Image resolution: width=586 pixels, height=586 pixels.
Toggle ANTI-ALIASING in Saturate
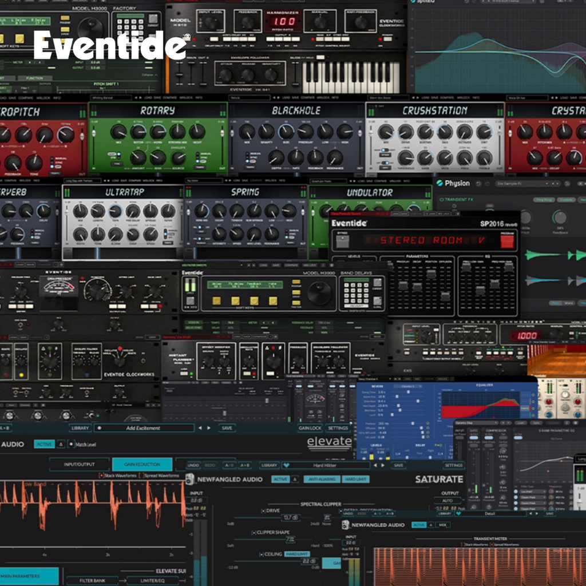click(322, 479)
